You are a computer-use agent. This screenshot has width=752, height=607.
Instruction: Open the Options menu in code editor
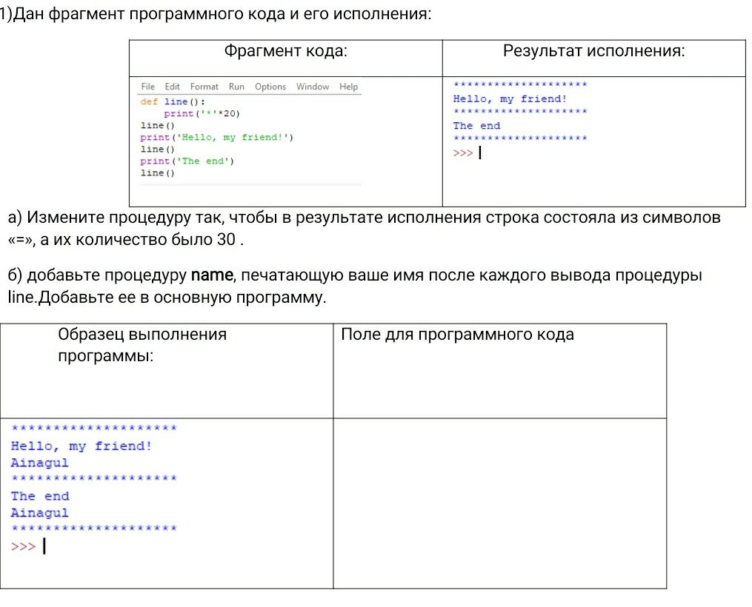[x=270, y=87]
